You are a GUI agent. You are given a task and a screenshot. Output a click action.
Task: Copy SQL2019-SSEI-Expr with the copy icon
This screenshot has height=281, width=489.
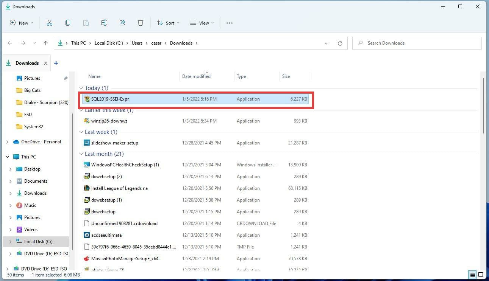tap(68, 23)
